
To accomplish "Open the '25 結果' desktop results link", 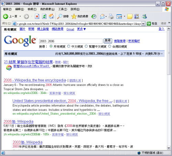I will pyautogui.click(x=28, y=62).
